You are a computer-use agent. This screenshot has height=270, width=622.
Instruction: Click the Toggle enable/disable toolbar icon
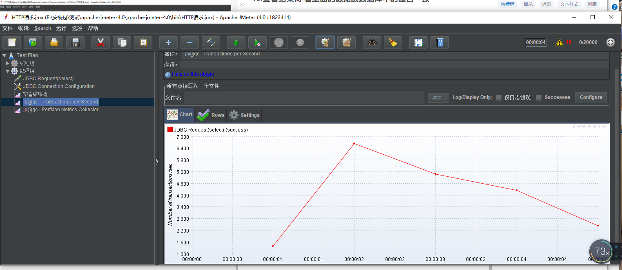click(211, 42)
